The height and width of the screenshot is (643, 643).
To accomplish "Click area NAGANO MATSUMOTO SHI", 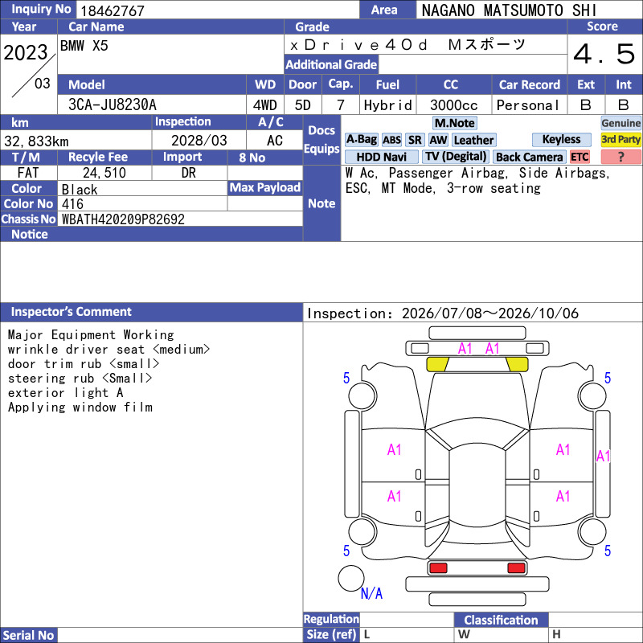I will [x=509, y=10].
